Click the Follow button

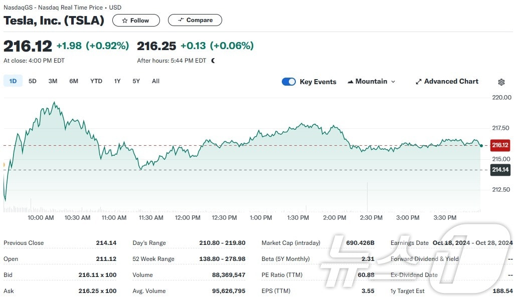point(136,20)
